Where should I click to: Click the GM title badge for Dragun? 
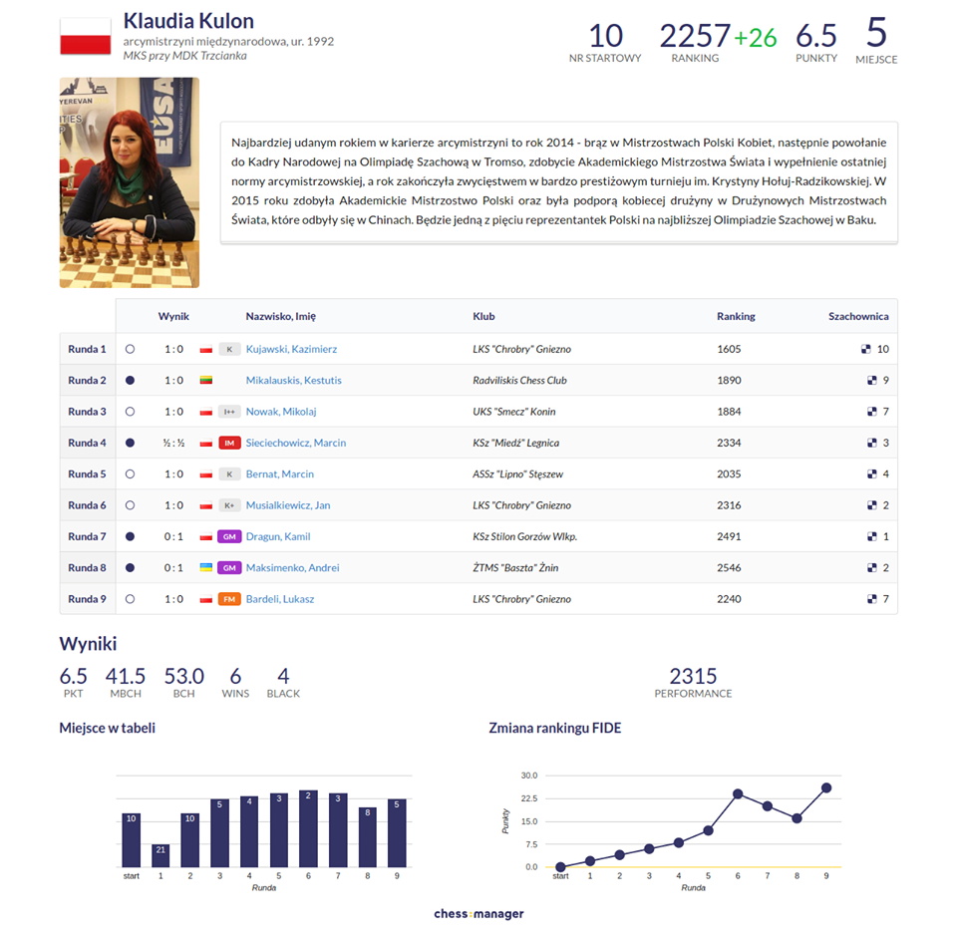point(229,536)
